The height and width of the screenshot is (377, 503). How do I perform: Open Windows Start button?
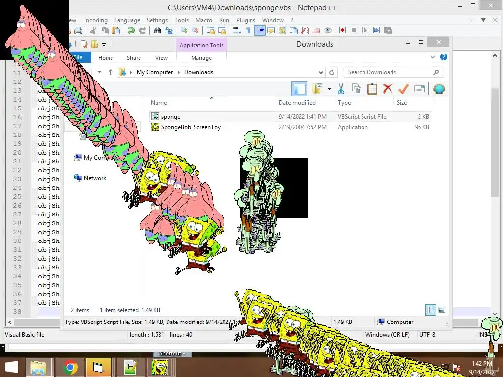tap(12, 367)
